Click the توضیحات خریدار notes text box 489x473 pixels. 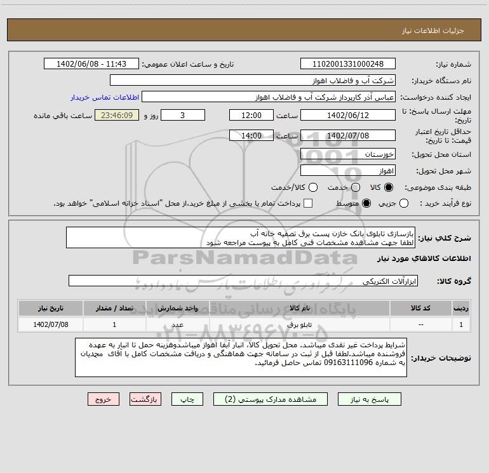click(241, 357)
